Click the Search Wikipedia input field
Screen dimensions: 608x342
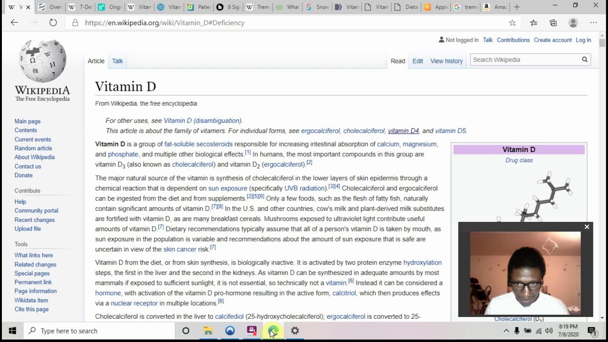click(525, 60)
